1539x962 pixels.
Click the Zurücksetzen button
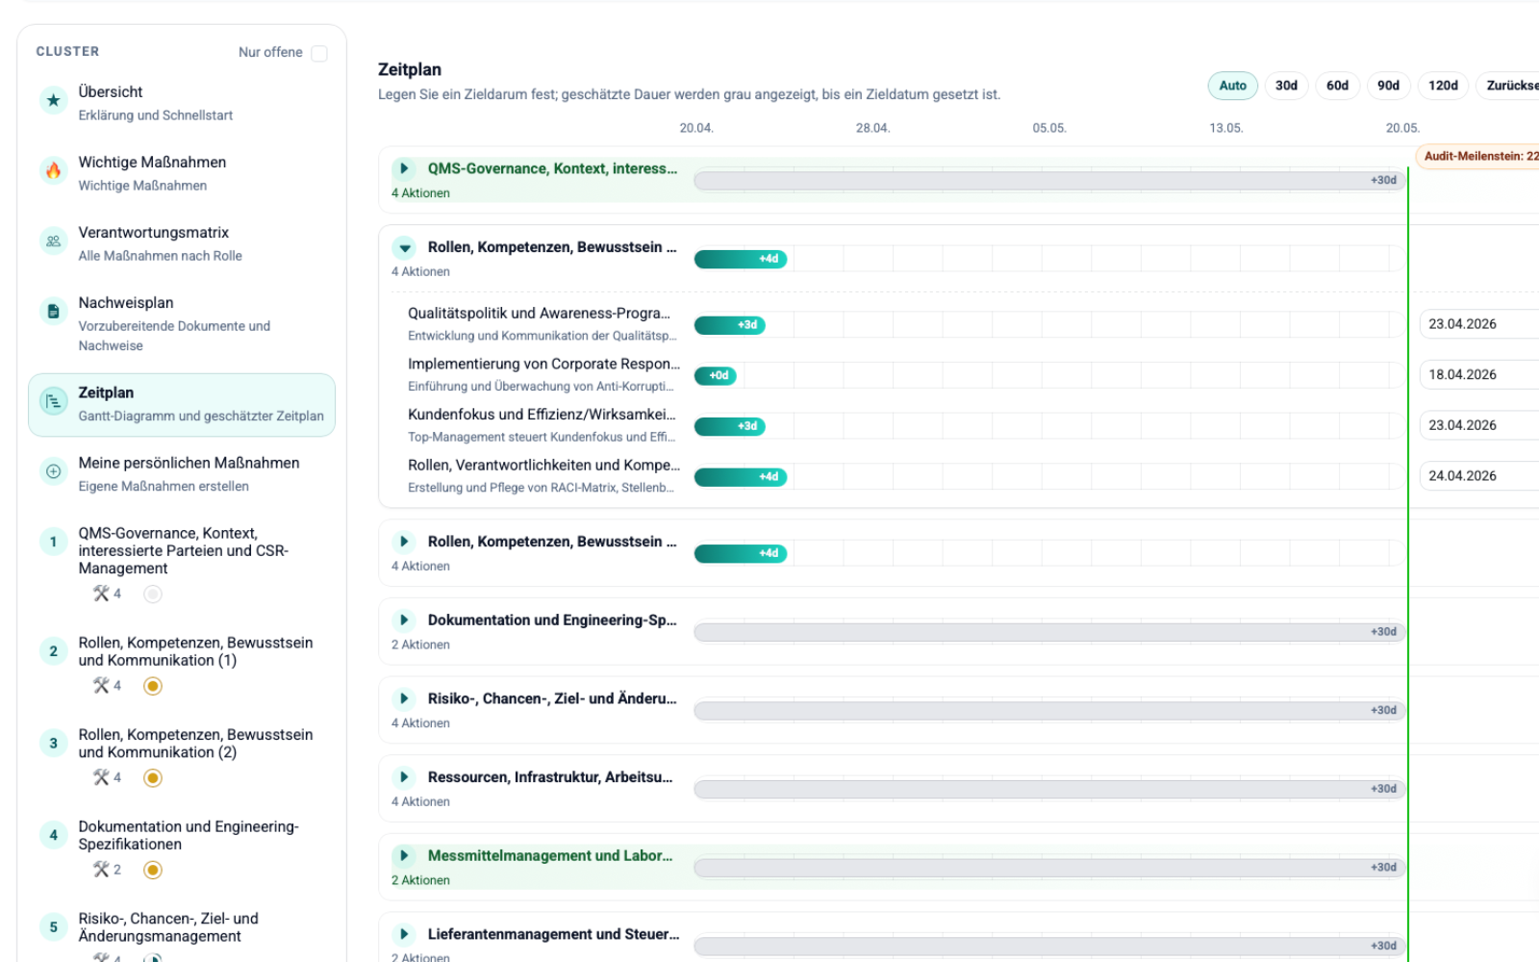1510,86
